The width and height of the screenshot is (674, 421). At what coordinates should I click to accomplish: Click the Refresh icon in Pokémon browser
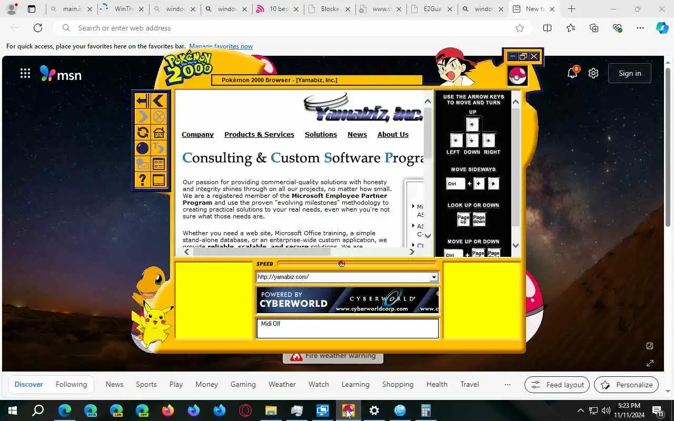point(142,132)
